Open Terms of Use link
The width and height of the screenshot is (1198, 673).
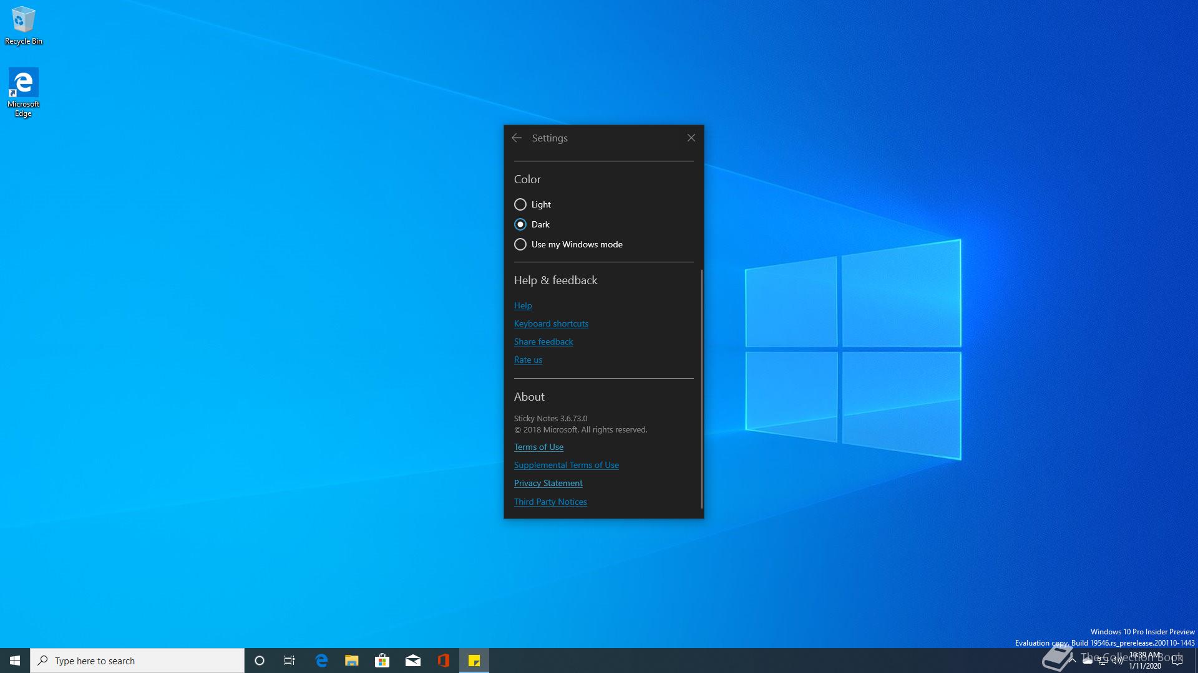click(538, 447)
